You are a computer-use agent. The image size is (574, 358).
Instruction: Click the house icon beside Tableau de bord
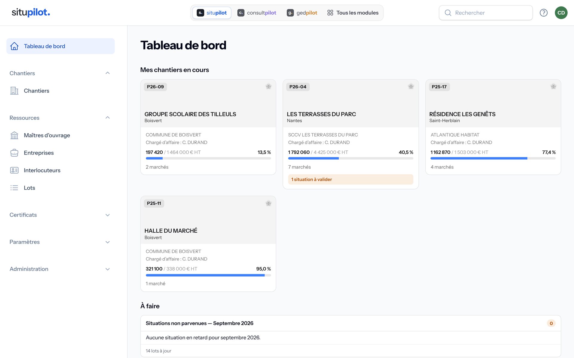tap(14, 46)
